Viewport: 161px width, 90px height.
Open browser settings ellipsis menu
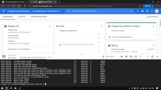coord(158,6)
